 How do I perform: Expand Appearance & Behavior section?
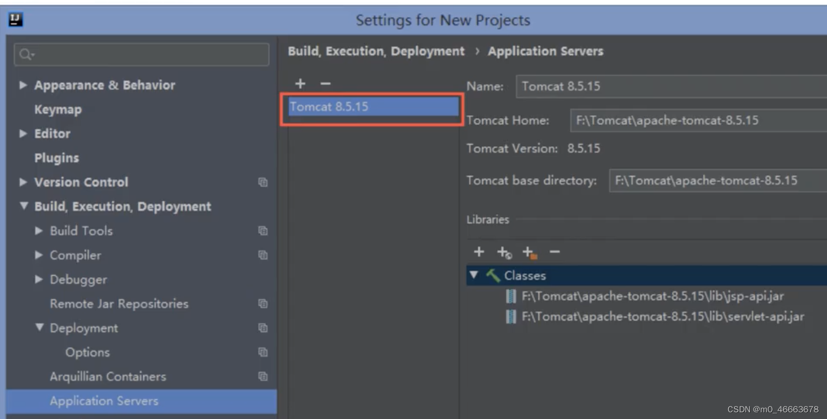pos(23,85)
